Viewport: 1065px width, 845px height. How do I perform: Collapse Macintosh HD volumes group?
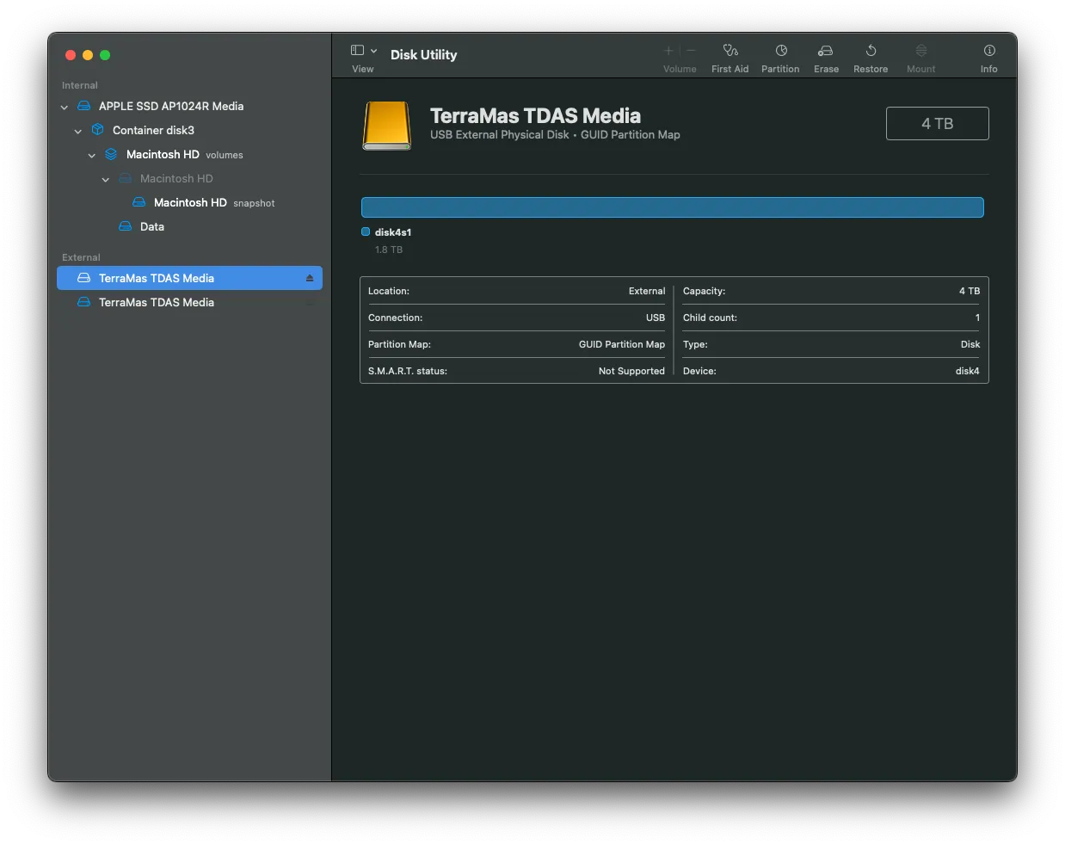tap(92, 155)
